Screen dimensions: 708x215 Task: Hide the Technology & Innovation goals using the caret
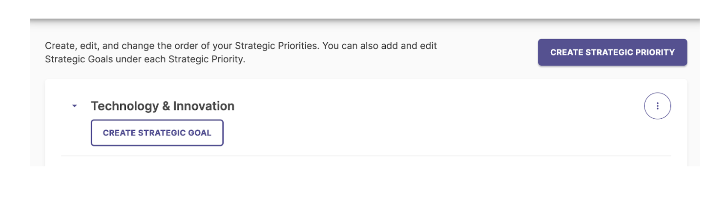74,106
